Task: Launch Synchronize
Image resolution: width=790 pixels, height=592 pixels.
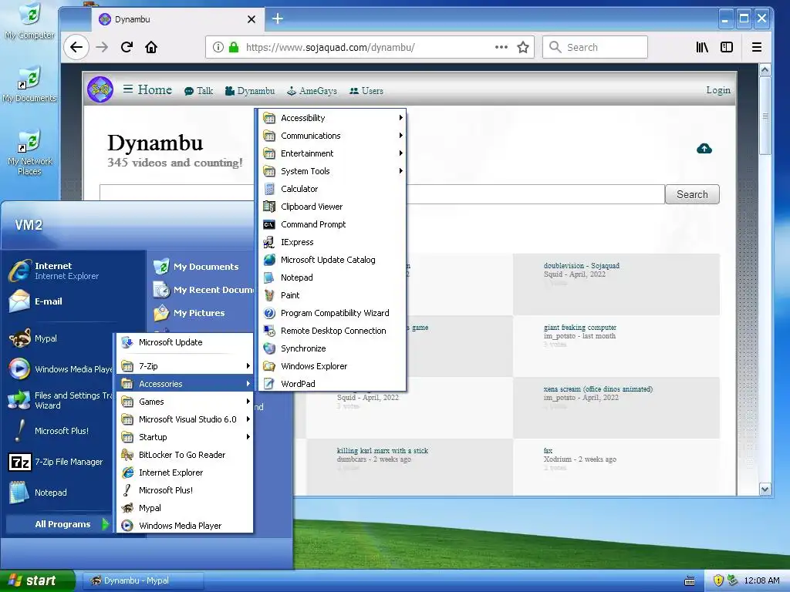Action: (332, 348)
